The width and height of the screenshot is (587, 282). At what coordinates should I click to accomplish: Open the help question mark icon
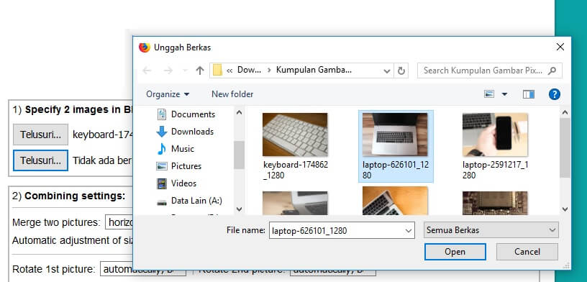click(x=555, y=94)
